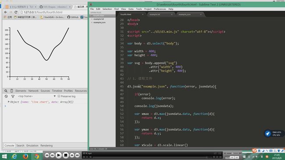Go back using the browser back arrow
The image size is (285, 160).
[x=5, y=12]
